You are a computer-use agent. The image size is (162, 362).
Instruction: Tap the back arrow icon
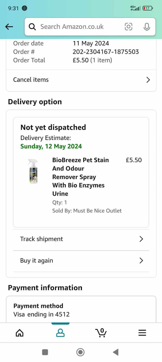point(9,27)
